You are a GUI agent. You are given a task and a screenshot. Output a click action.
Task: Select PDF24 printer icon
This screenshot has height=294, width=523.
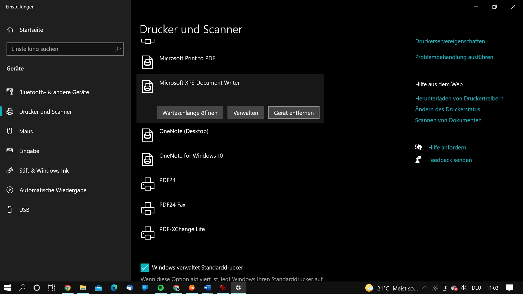[x=148, y=184]
